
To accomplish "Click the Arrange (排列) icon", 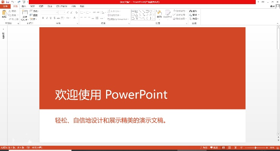I will click(x=159, y=14).
